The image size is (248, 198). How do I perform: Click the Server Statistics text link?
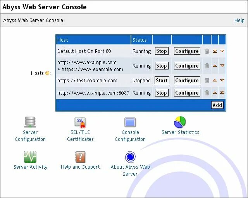[180, 132]
